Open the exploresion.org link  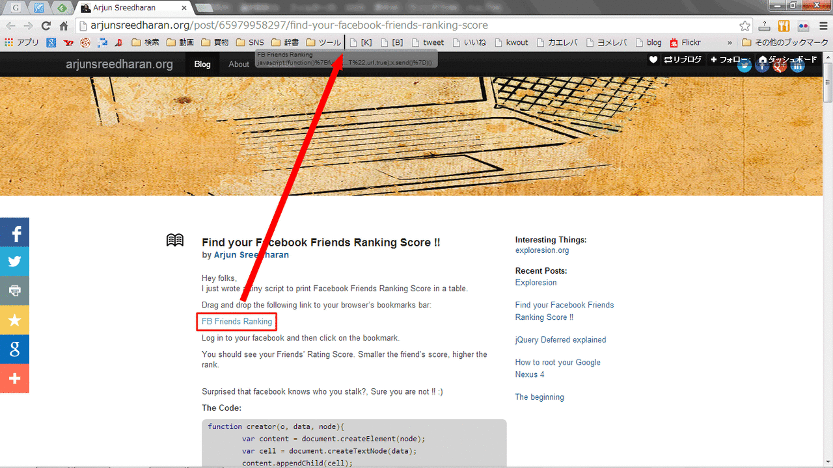click(542, 250)
